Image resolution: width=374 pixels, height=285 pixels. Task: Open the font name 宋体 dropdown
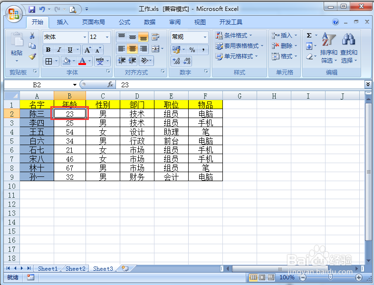point(85,37)
